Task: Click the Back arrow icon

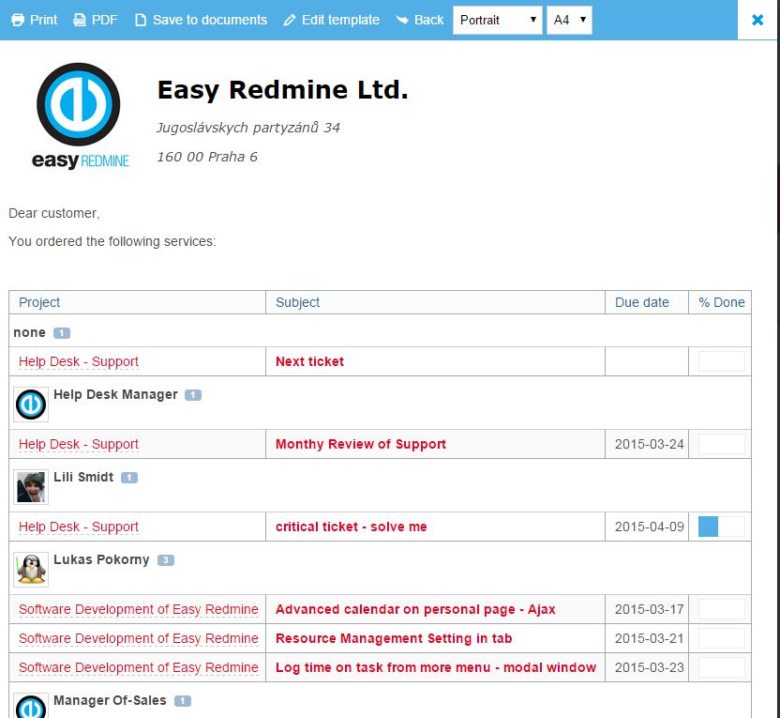Action: click(402, 20)
